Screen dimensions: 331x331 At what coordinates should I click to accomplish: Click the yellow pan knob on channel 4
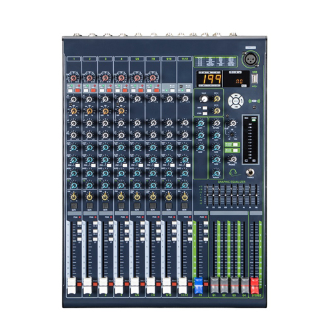pos(121,197)
